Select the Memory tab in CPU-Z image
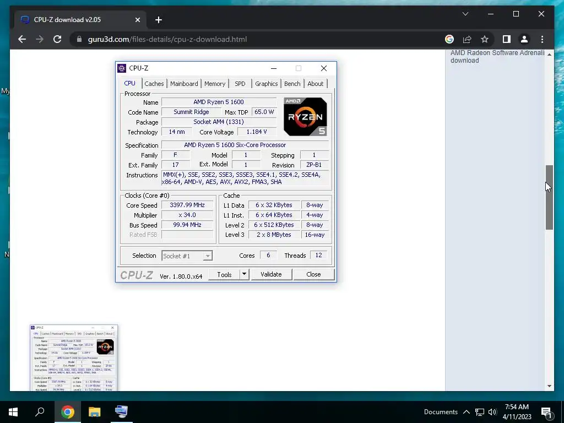564x423 pixels. pos(215,84)
